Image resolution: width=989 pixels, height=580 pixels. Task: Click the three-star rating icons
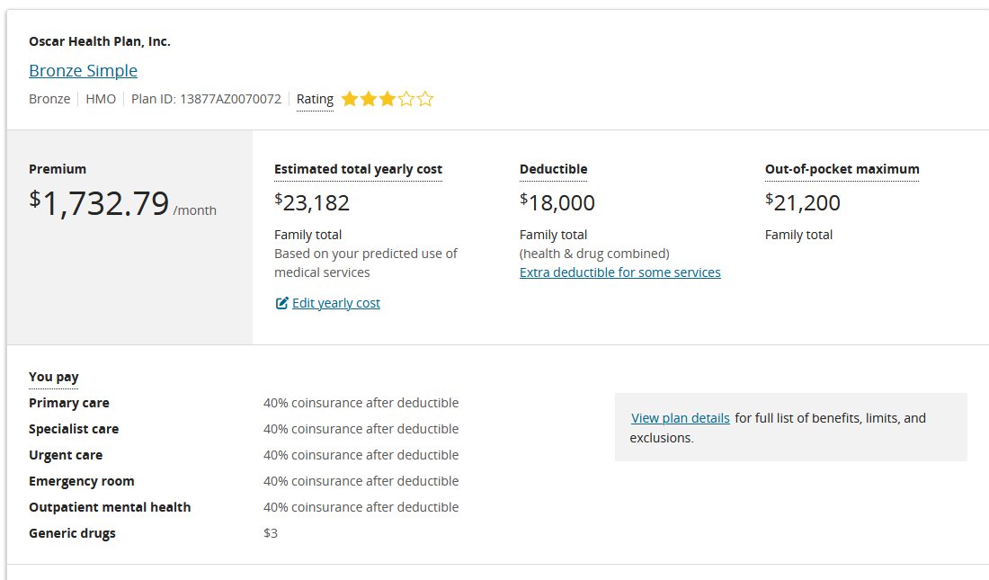click(x=388, y=99)
